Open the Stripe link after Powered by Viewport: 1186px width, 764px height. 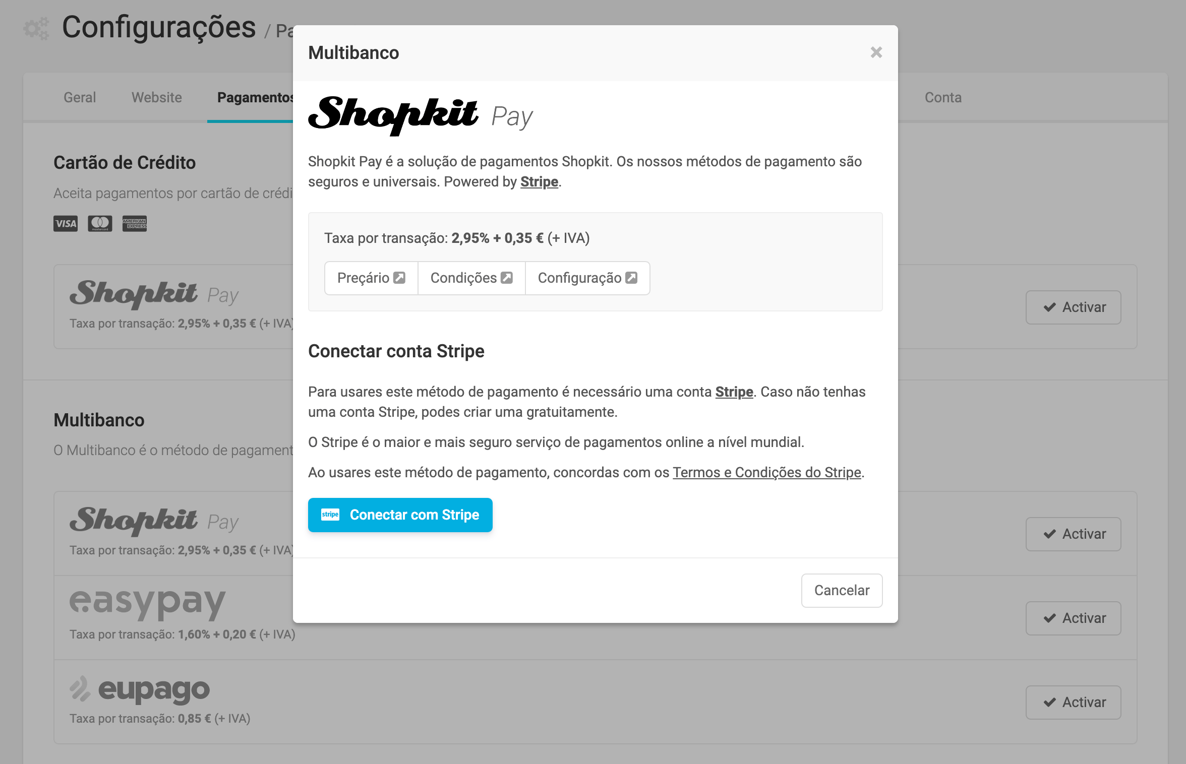pyautogui.click(x=539, y=182)
